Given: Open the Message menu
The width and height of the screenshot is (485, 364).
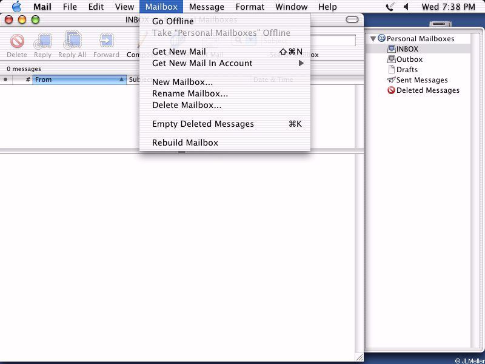Looking at the screenshot, I should point(207,7).
